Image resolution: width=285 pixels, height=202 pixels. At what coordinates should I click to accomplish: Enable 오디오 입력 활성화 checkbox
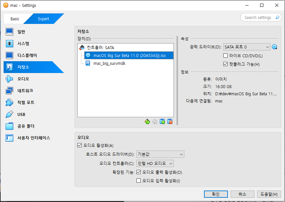[138, 181]
